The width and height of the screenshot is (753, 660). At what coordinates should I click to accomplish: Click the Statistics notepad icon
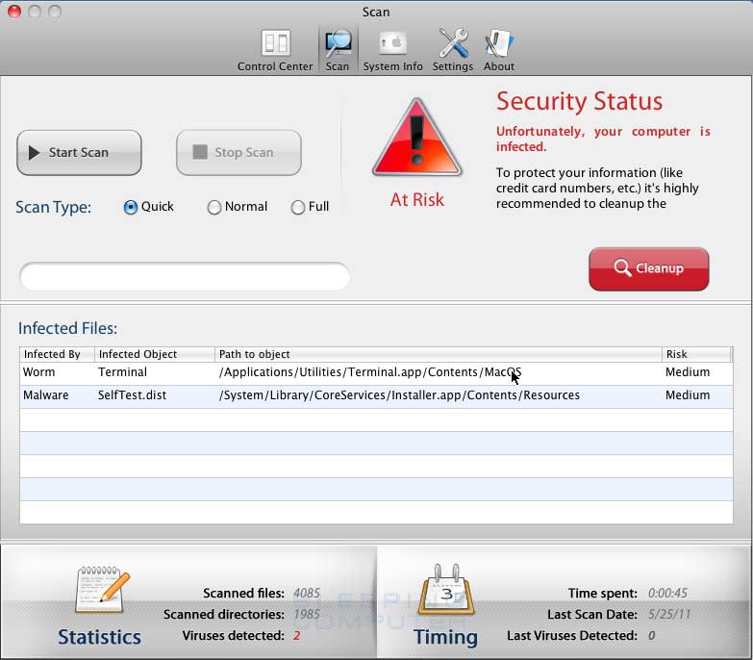(101, 591)
